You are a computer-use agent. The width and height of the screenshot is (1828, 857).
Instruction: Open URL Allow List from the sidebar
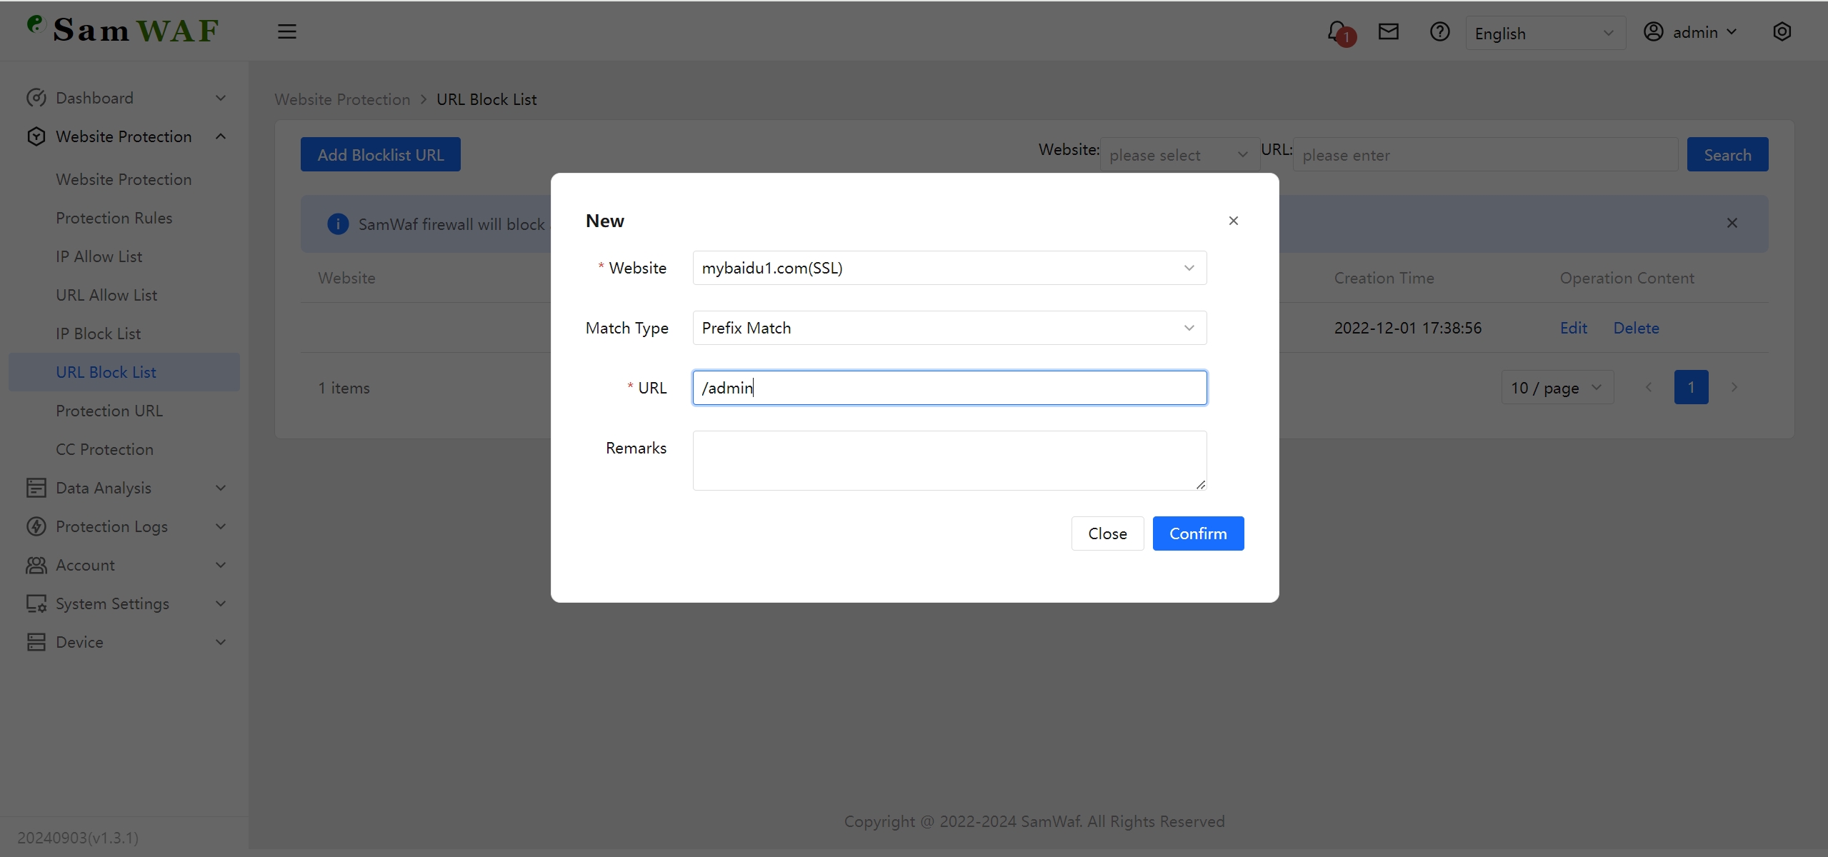pyautogui.click(x=106, y=294)
